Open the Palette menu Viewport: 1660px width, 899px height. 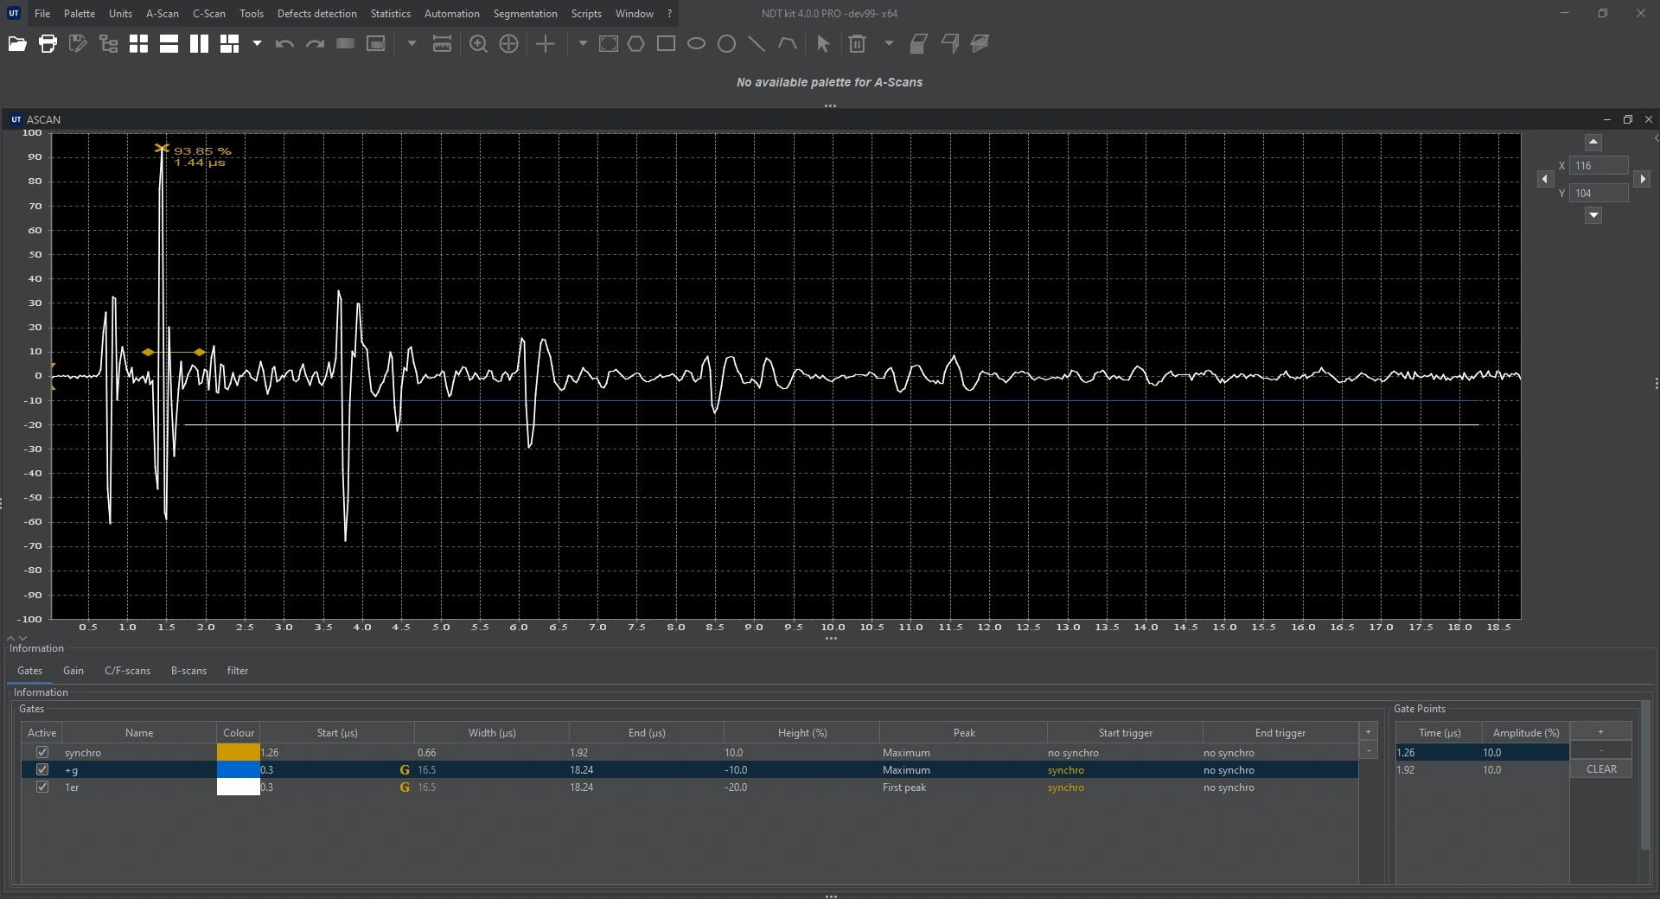(80, 14)
